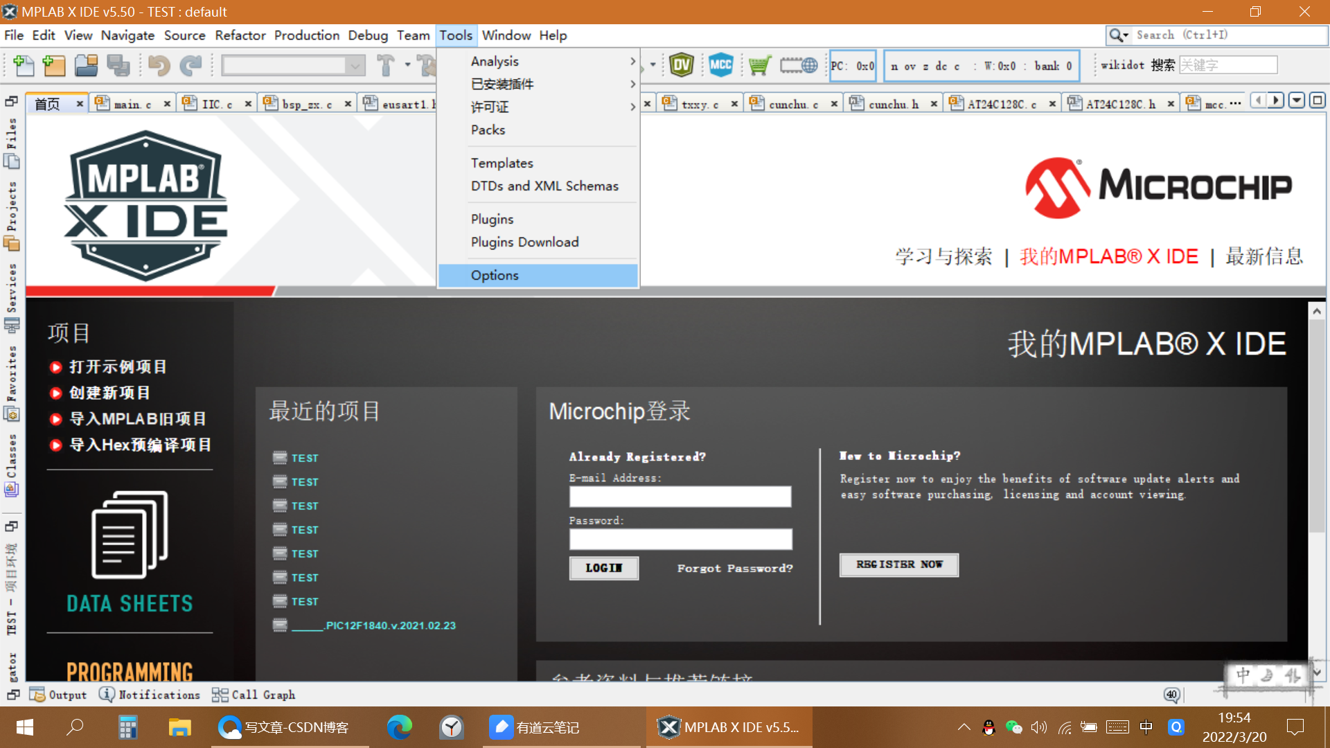Open the editor tab list dropdown
Viewport: 1330px width, 748px height.
[x=1296, y=100]
